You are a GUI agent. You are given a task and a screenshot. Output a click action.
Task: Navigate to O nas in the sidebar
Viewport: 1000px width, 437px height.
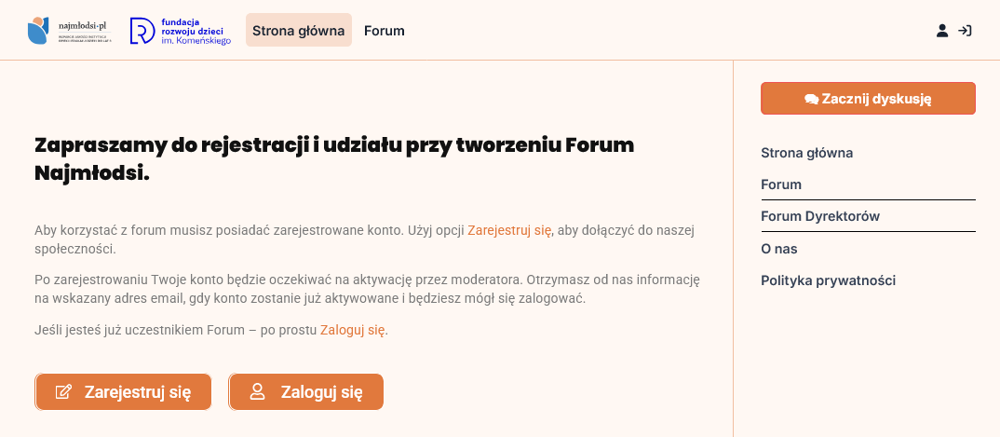pyautogui.click(x=779, y=249)
